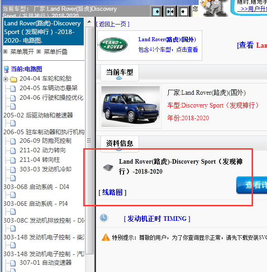Open 303-14B 发动机电子控制 - 柴 item

click(44, 237)
